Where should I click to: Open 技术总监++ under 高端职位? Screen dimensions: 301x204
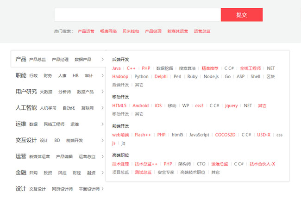[x=146, y=164]
